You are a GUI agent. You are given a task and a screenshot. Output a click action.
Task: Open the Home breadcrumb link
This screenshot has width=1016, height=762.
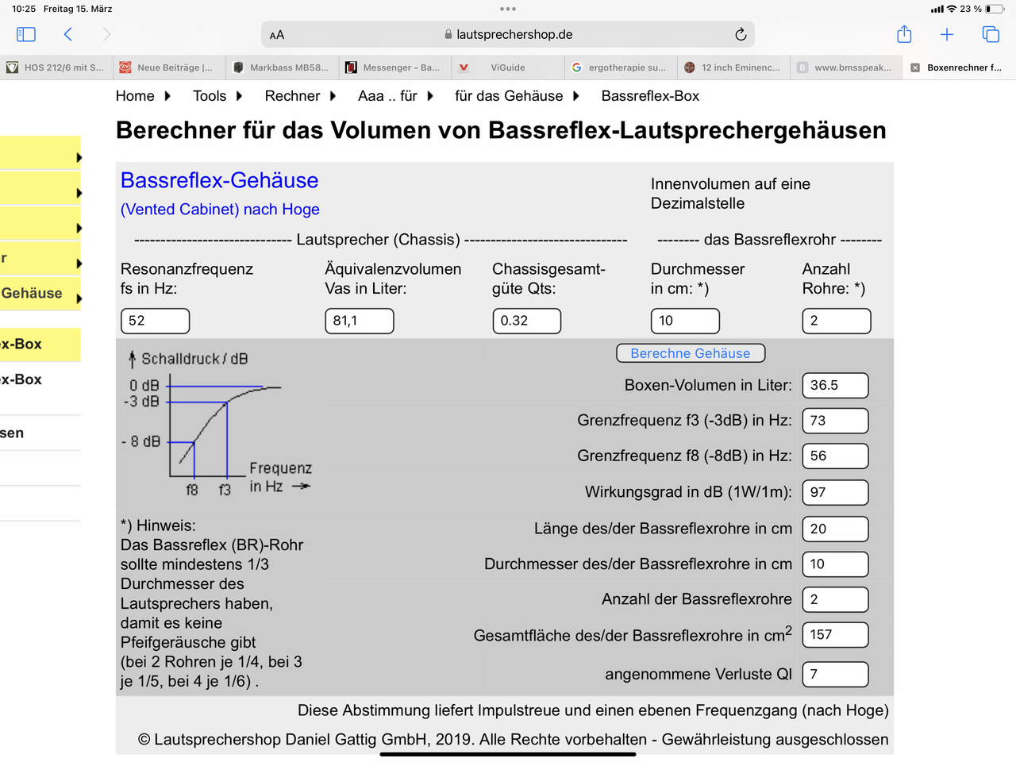(135, 96)
